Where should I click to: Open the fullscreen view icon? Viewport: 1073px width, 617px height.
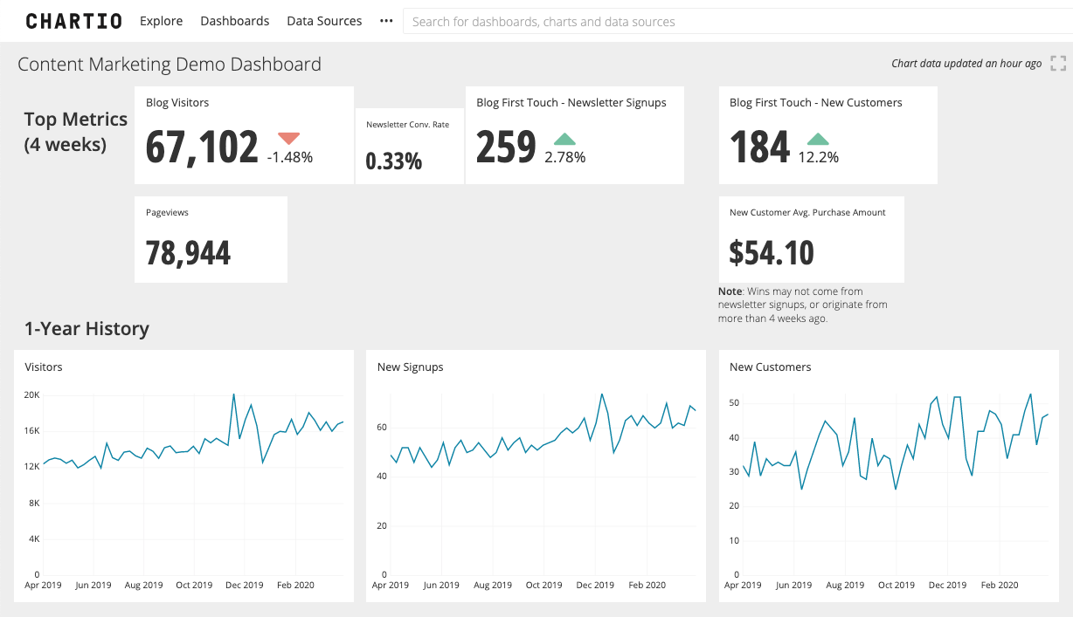1058,63
